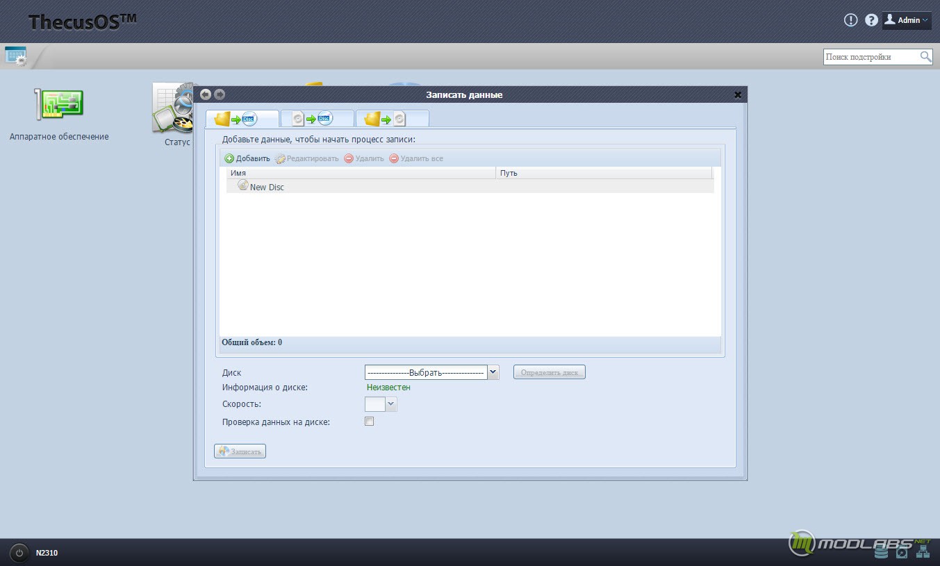Open the control panel icon in the top-left toolbar

(15, 56)
